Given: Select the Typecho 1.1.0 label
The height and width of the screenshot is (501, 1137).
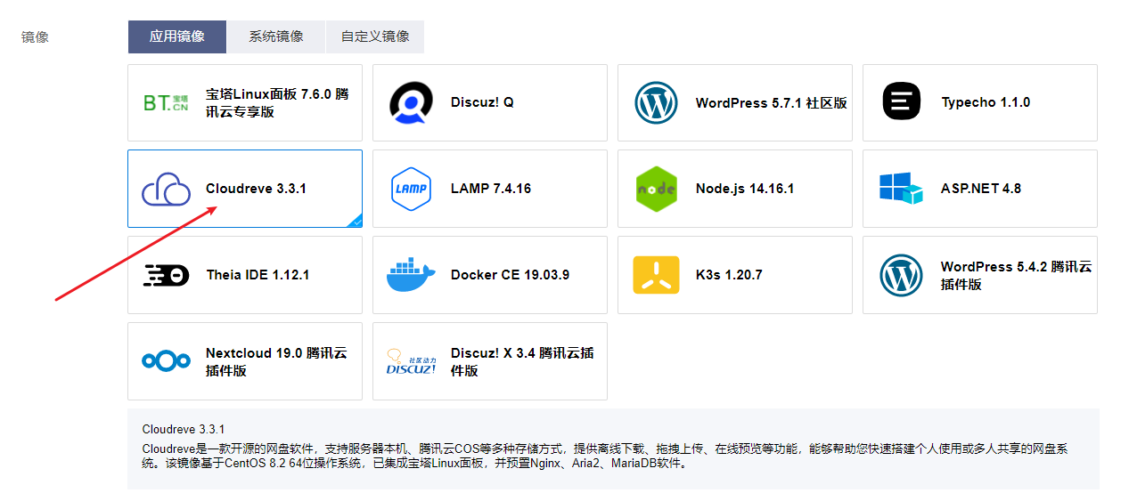Looking at the screenshot, I should coord(986,102).
